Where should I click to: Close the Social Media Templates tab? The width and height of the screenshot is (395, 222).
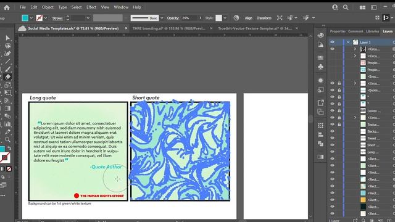point(126,28)
